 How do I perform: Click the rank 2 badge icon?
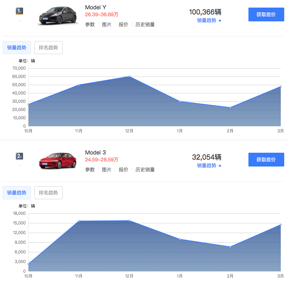[20, 156]
